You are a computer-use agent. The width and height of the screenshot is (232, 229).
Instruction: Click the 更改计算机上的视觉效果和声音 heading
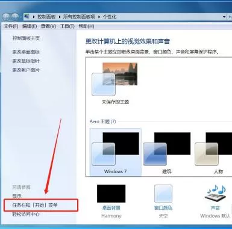[x=128, y=41]
